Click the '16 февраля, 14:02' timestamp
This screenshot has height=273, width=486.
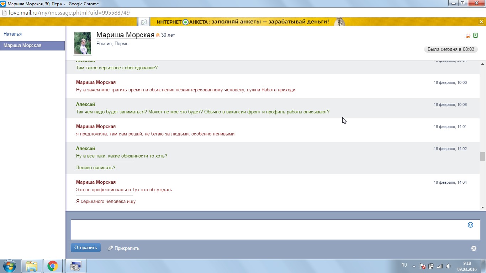point(450,149)
